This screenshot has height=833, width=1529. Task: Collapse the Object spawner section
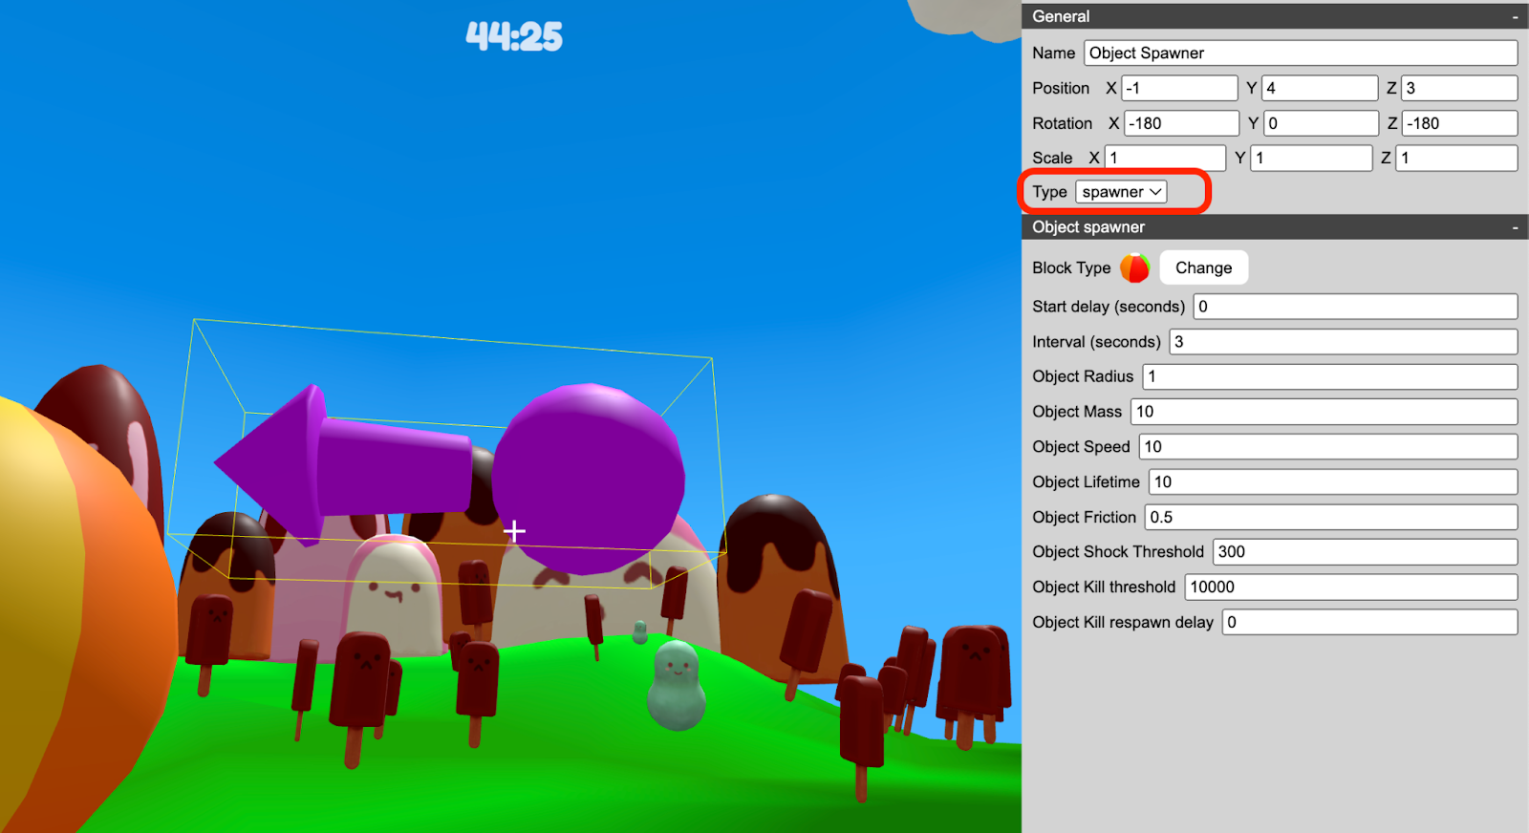(1515, 227)
